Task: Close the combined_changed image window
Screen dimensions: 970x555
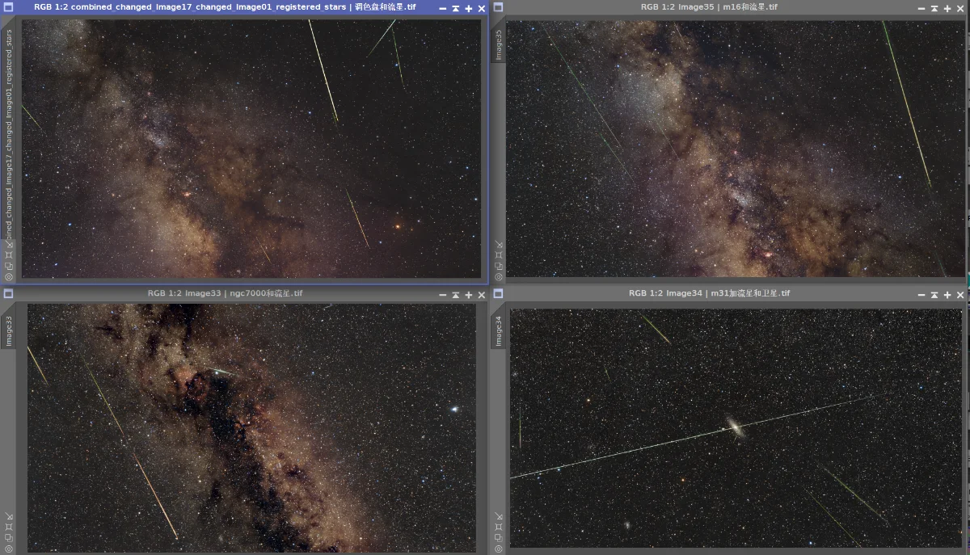Action: click(x=482, y=8)
